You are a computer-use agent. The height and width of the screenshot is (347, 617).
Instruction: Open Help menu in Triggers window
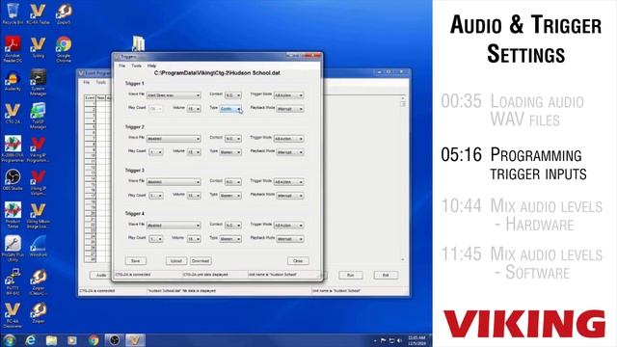tap(152, 66)
